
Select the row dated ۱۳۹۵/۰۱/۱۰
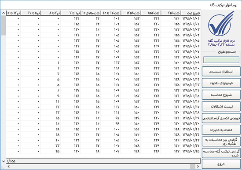pyautogui.click(x=103, y=68)
